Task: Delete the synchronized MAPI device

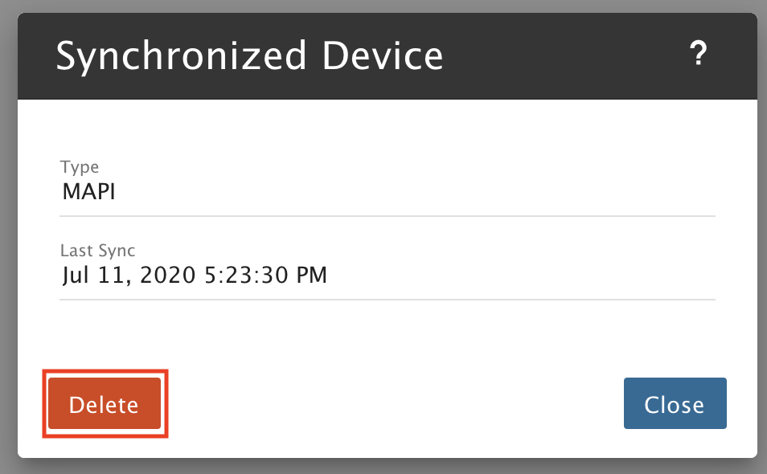Action: (x=105, y=403)
